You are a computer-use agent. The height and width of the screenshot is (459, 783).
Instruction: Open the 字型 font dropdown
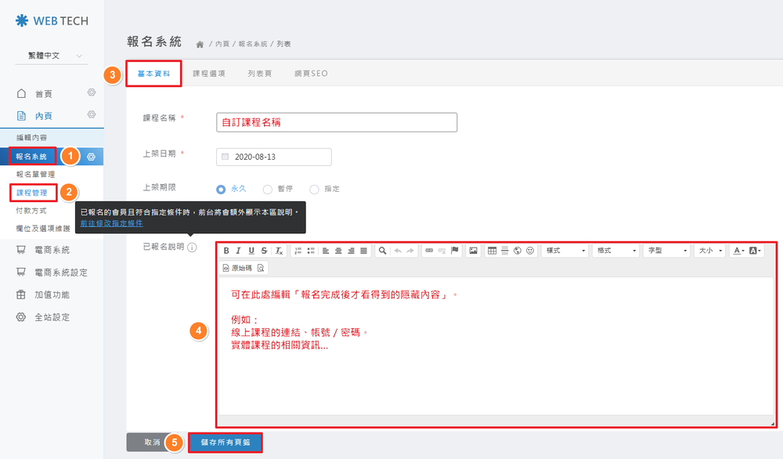tap(666, 251)
